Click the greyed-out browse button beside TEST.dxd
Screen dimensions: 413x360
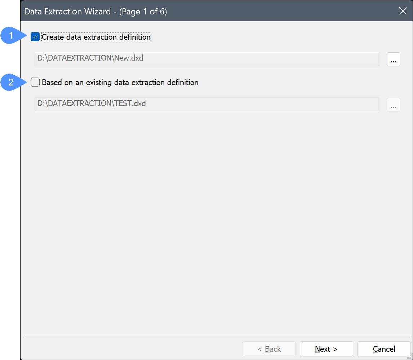click(393, 105)
